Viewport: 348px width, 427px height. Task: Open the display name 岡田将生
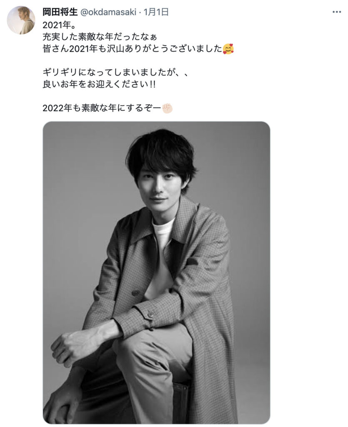[60, 12]
